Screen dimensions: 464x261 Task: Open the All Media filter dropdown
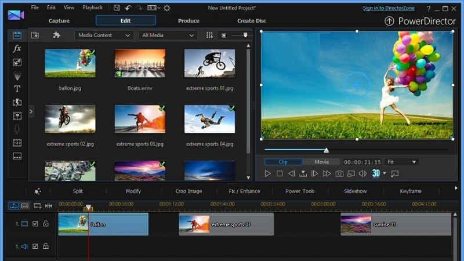(168, 35)
